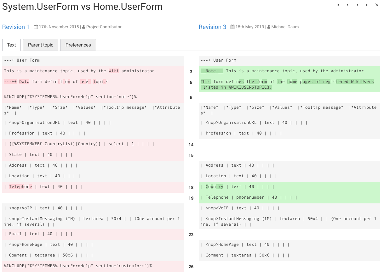
Task: Select the Preferences tab
Action: point(78,45)
